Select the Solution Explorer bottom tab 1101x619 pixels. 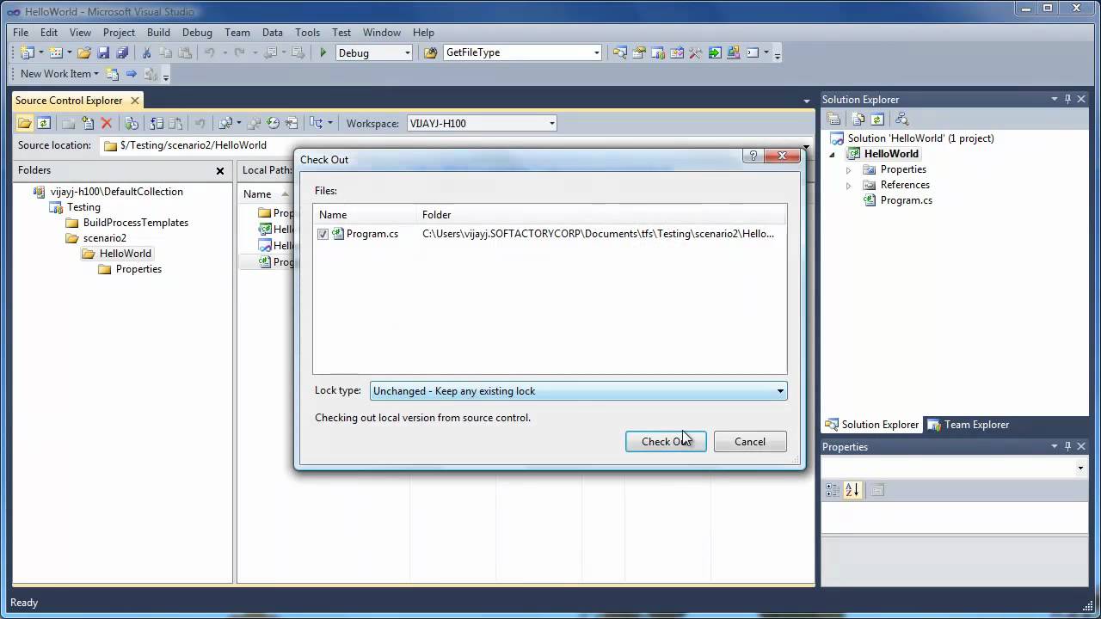coord(871,425)
